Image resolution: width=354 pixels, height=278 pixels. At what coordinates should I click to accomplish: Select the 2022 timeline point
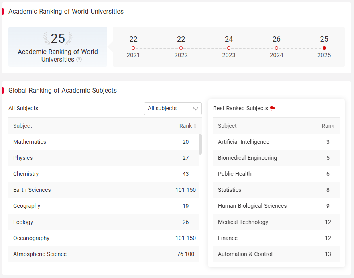181,48
